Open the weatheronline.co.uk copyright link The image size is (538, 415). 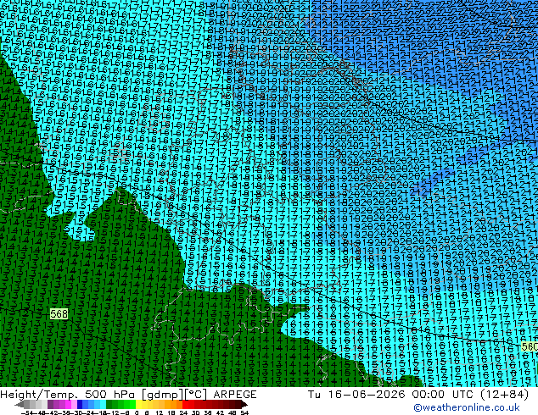click(x=467, y=407)
